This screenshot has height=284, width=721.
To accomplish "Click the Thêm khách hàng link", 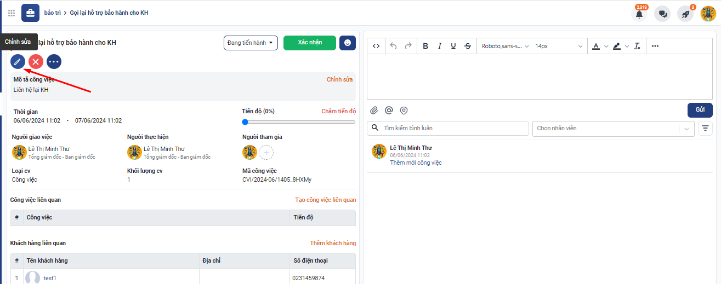I will pyautogui.click(x=333, y=243).
